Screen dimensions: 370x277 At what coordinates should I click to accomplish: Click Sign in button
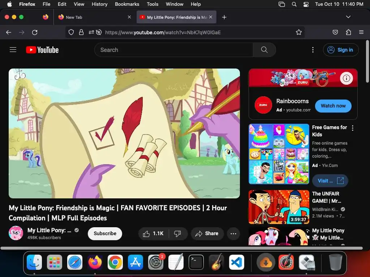click(341, 50)
